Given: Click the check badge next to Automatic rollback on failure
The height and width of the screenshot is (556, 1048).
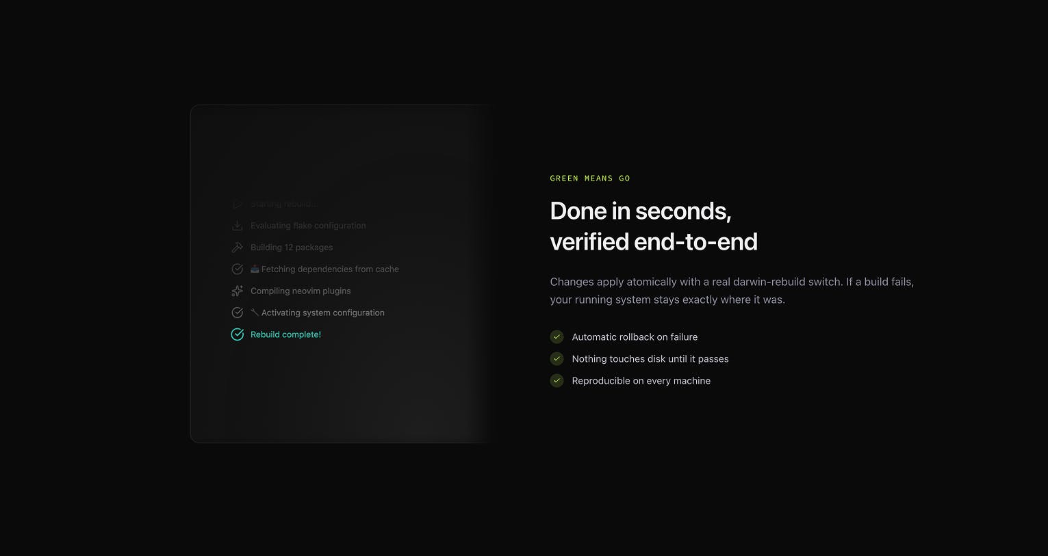Looking at the screenshot, I should tap(557, 337).
